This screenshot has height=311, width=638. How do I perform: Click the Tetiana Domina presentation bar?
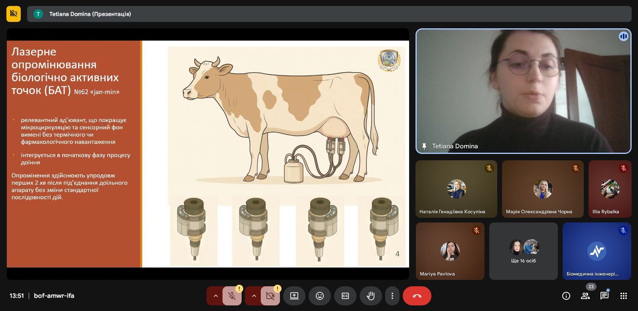(x=329, y=14)
